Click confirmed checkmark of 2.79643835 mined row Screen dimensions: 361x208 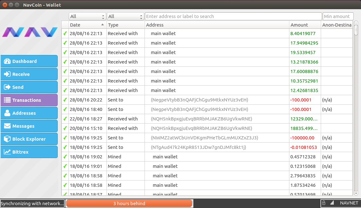(65, 176)
